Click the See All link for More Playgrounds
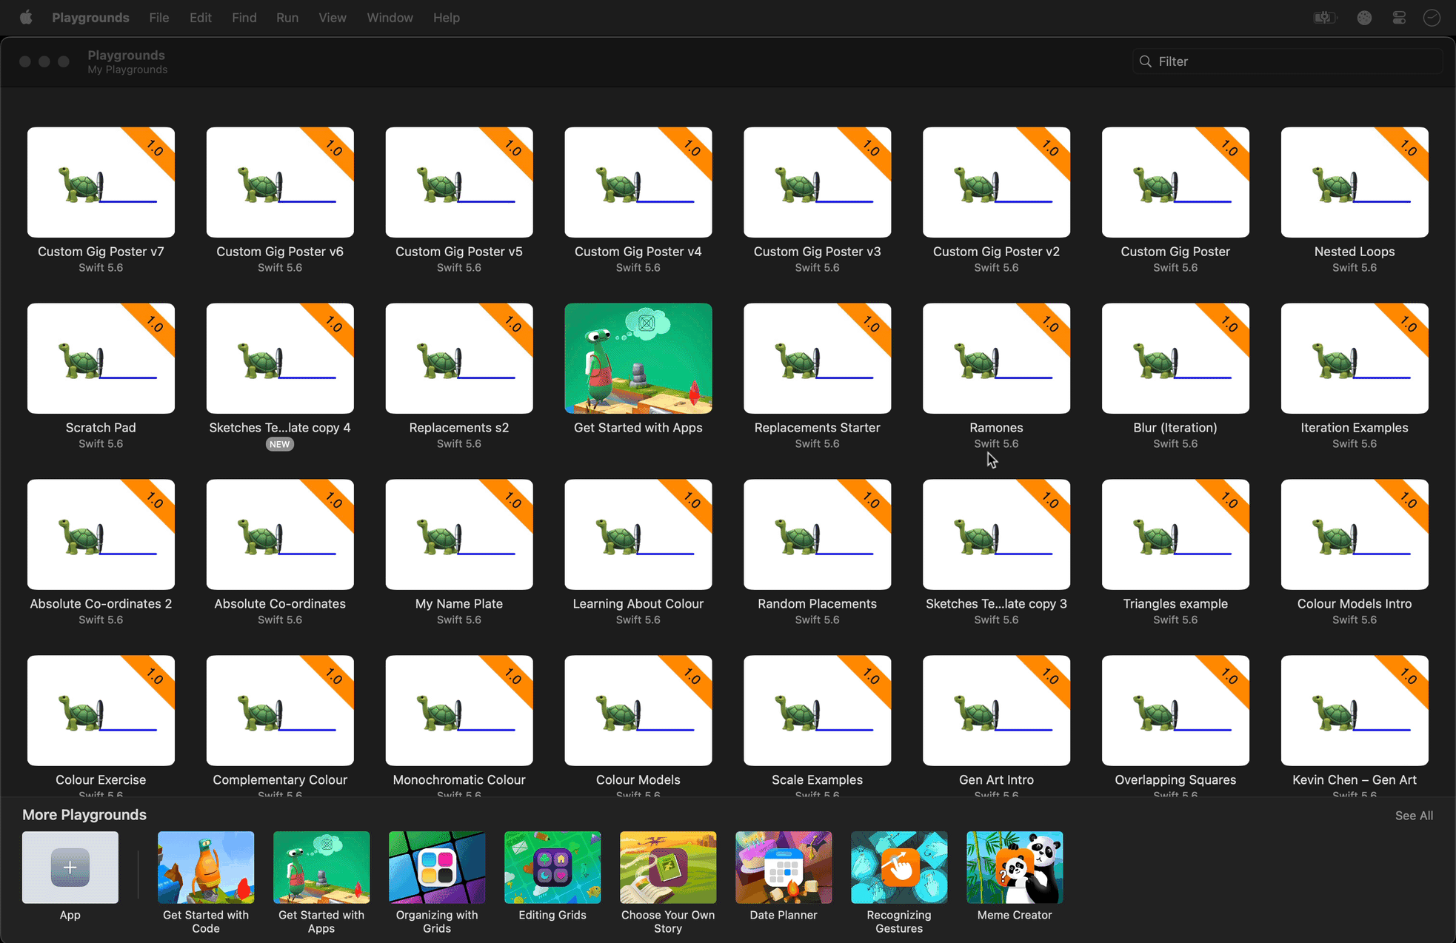 click(1413, 815)
